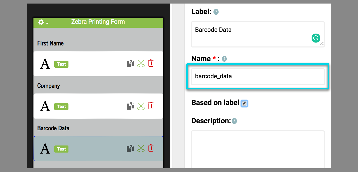Screen dimensions: 358x172
Task: Click the barcode_data Name input field
Action: tap(257, 76)
